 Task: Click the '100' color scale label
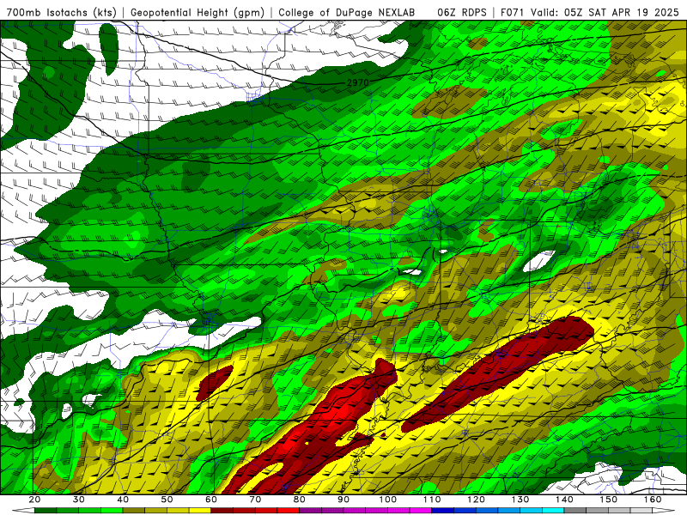(388, 500)
